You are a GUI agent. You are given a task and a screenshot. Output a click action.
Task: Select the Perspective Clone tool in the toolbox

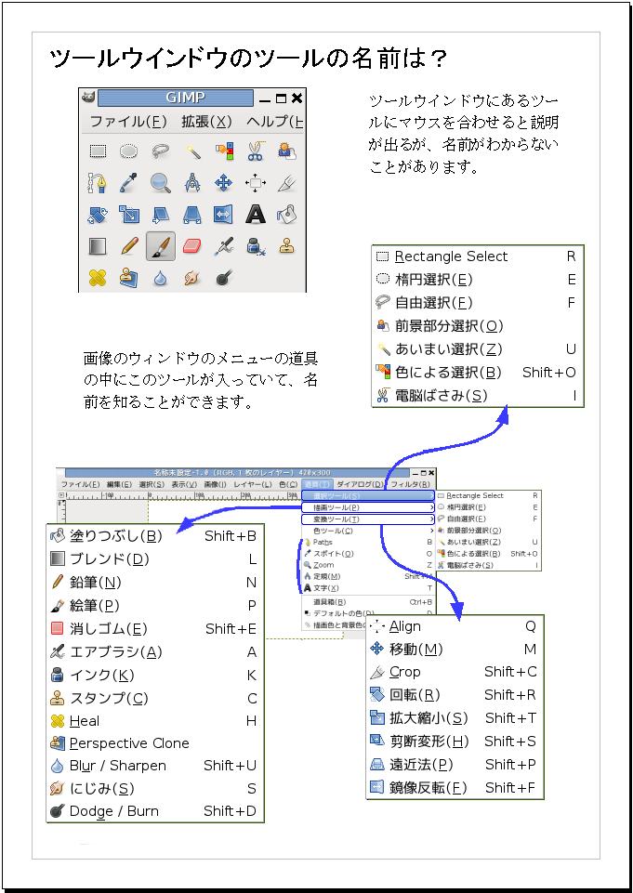pyautogui.click(x=129, y=278)
